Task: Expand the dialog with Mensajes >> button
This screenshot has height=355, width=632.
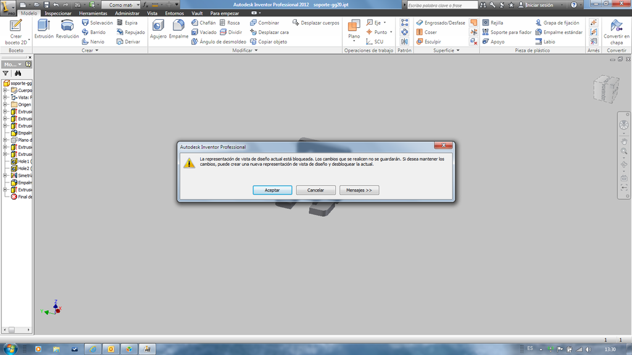Action: click(x=359, y=190)
